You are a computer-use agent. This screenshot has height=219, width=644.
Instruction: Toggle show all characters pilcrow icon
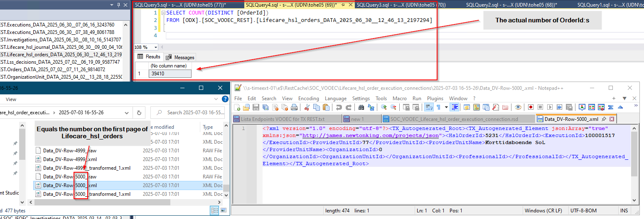438,107
